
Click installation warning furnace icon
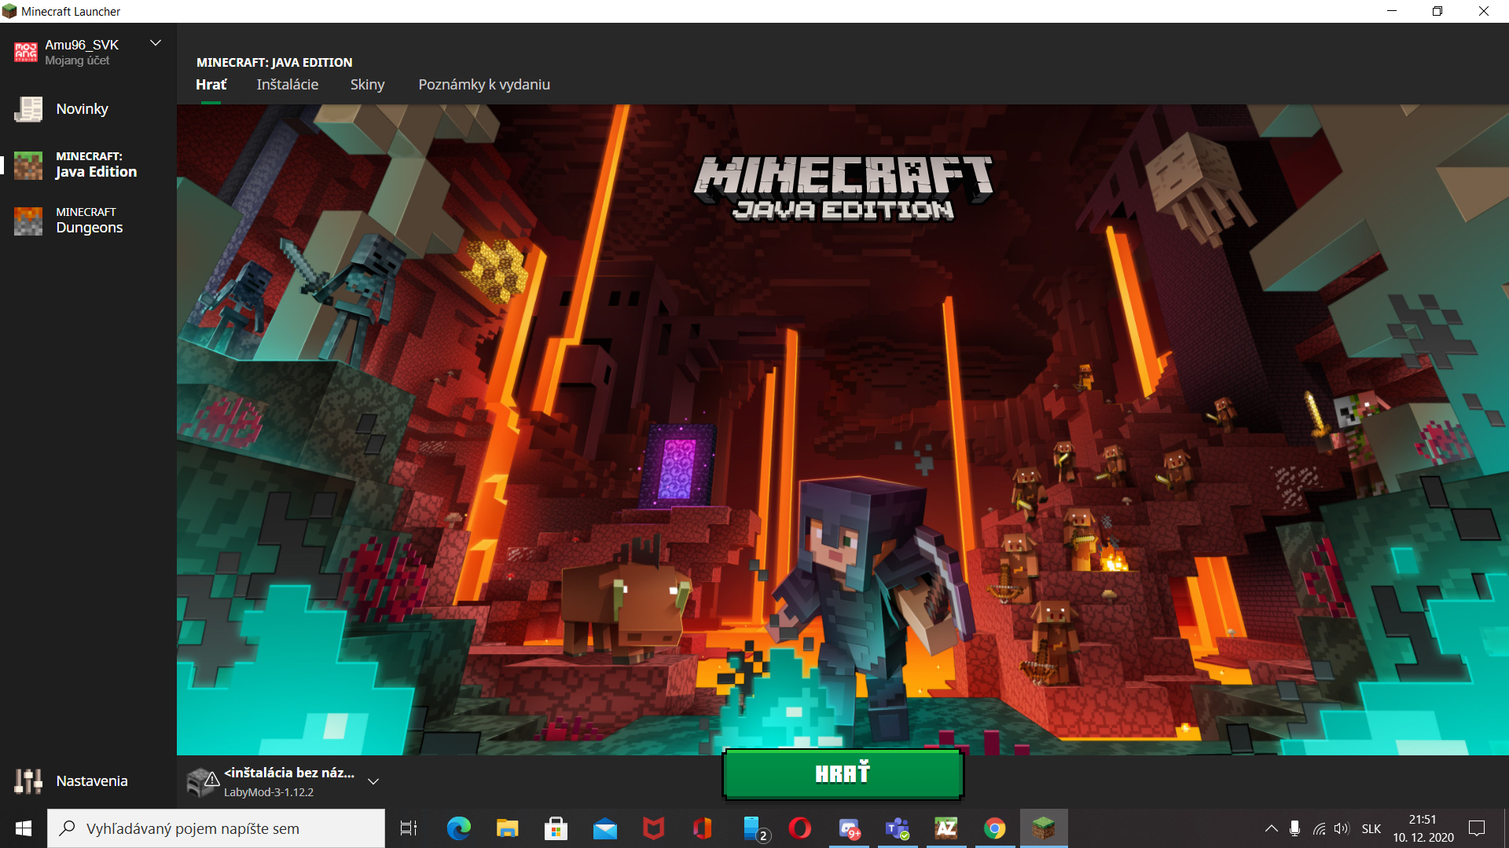pos(202,781)
